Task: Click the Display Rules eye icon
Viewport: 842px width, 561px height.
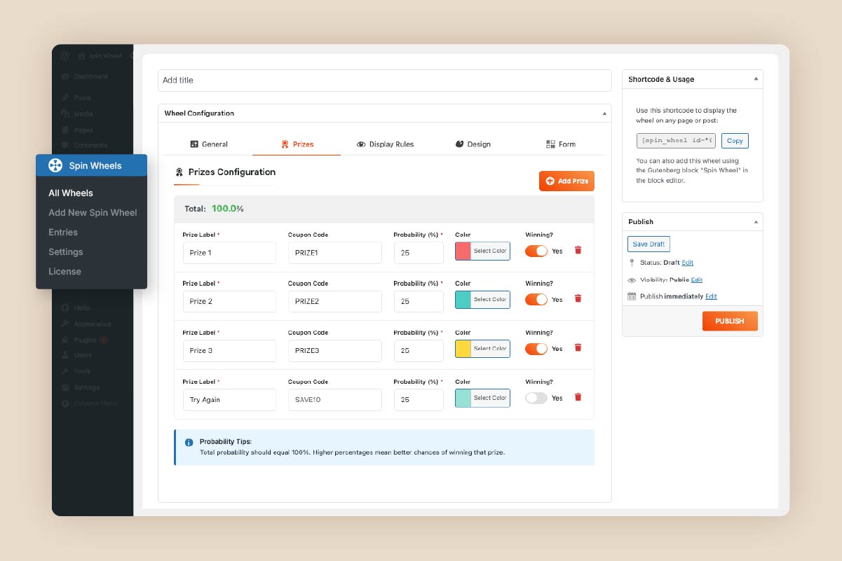Action: pos(361,144)
